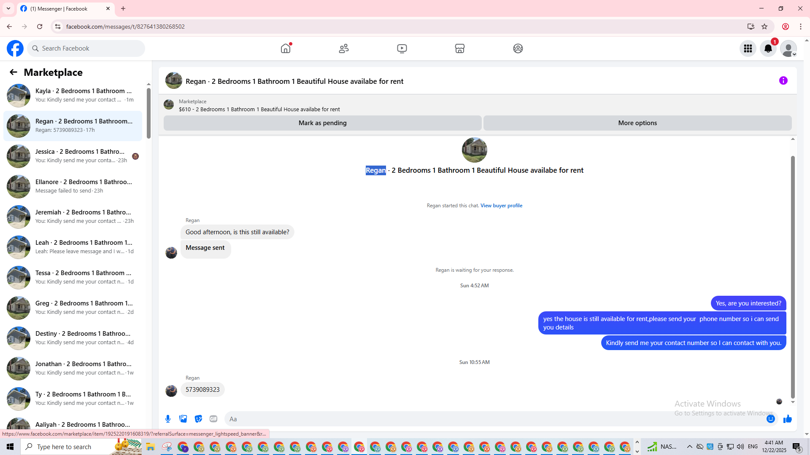
Task: Open conversation information icon
Action: (783, 80)
